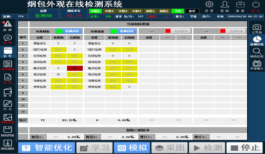Click the red 46 dark-spot count cell
This screenshot has height=154, width=265.
75,68
